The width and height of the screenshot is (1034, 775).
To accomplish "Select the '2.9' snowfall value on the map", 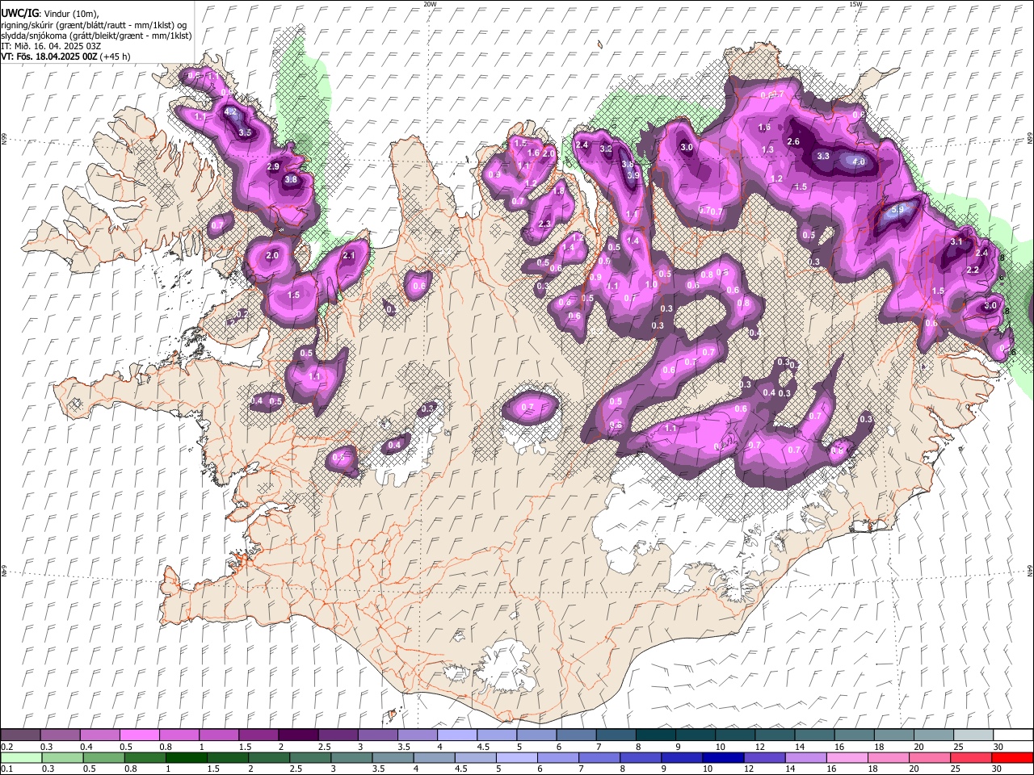I will point(273,166).
